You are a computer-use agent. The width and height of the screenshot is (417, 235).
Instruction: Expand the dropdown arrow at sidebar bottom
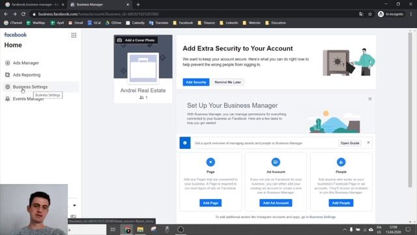74,206
